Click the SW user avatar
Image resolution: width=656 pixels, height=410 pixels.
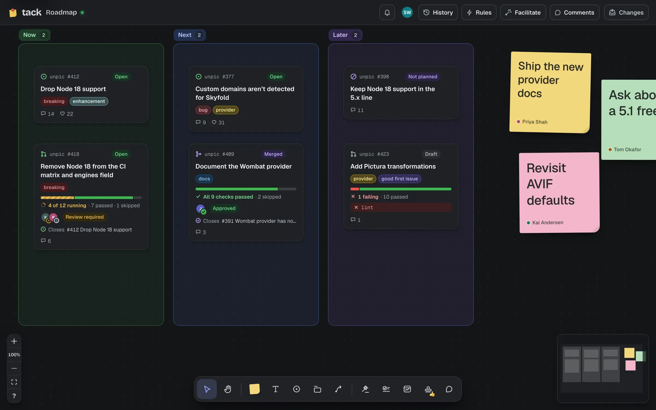click(x=407, y=12)
